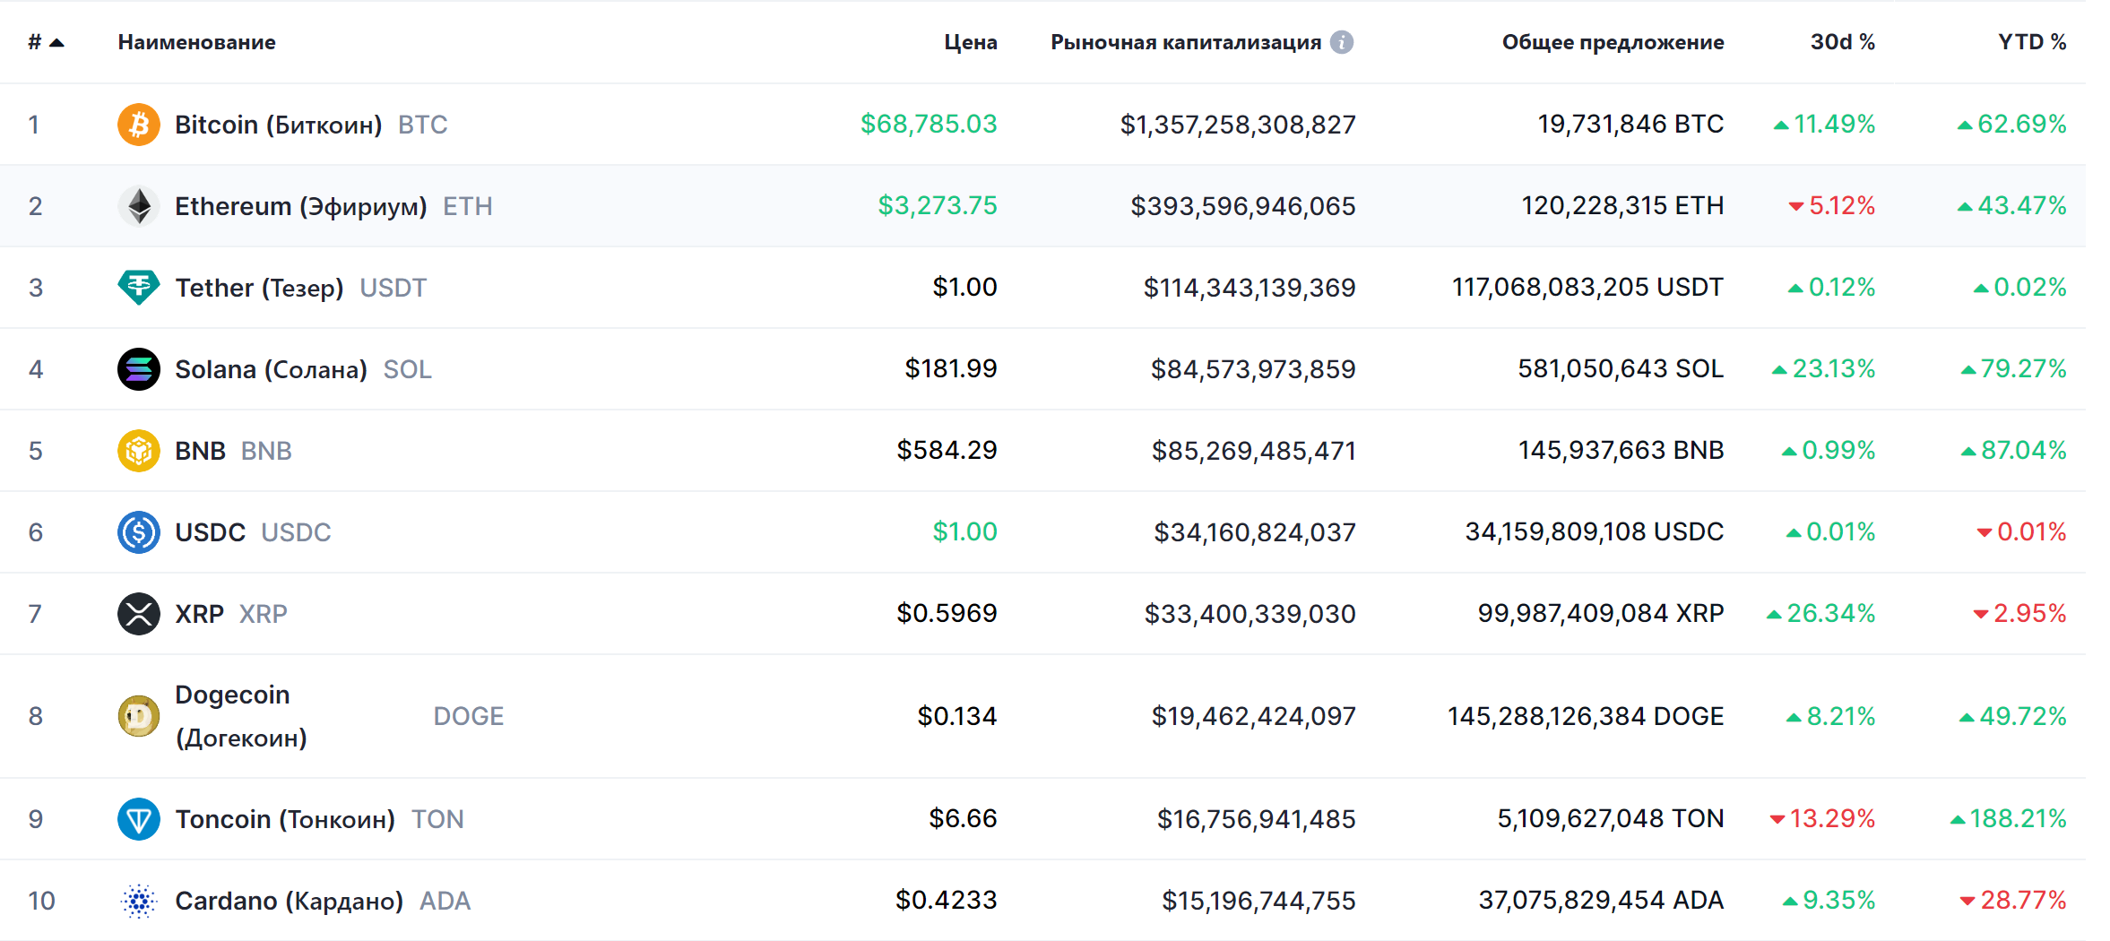Click the gray ADA ticker beside Cardano
The image size is (2110, 941).
[x=445, y=901]
